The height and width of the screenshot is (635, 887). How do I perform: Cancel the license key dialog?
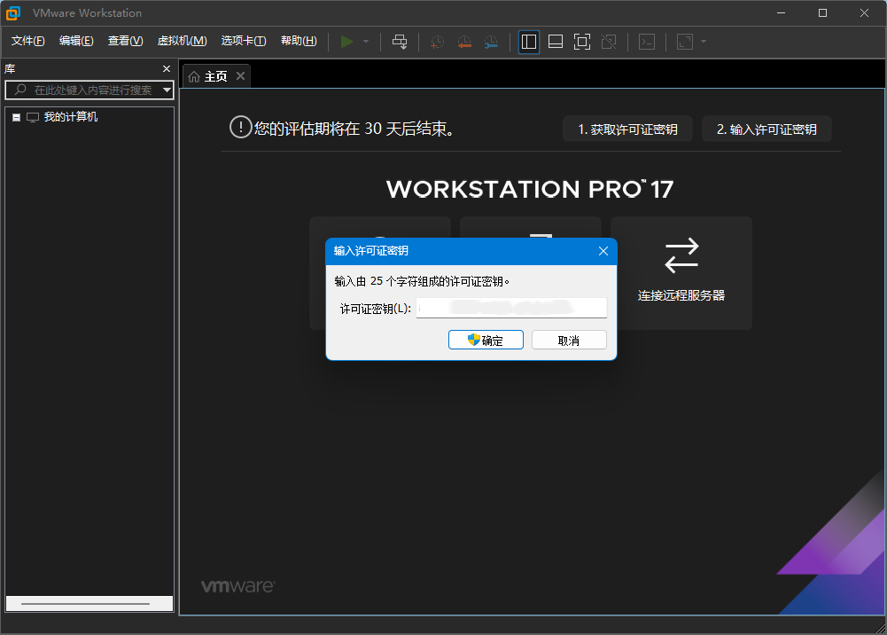pos(569,339)
